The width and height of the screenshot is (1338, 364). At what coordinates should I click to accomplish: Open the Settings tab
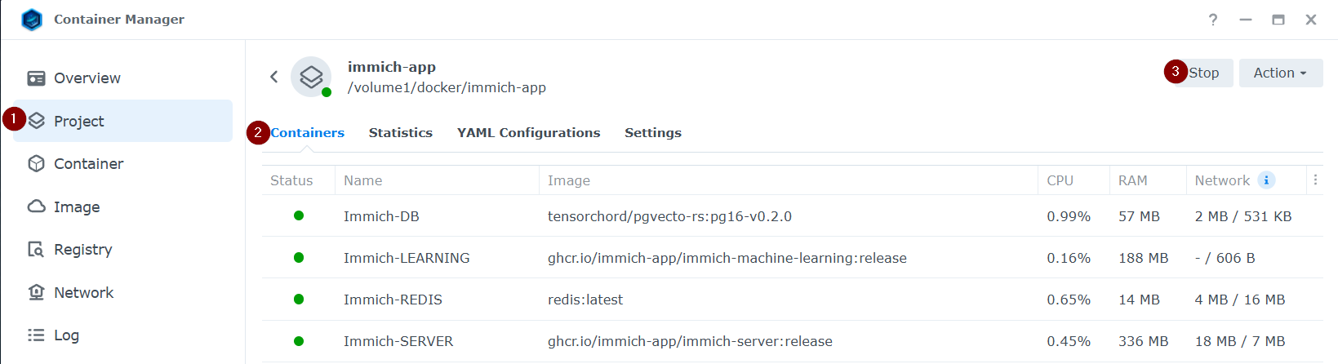point(653,132)
